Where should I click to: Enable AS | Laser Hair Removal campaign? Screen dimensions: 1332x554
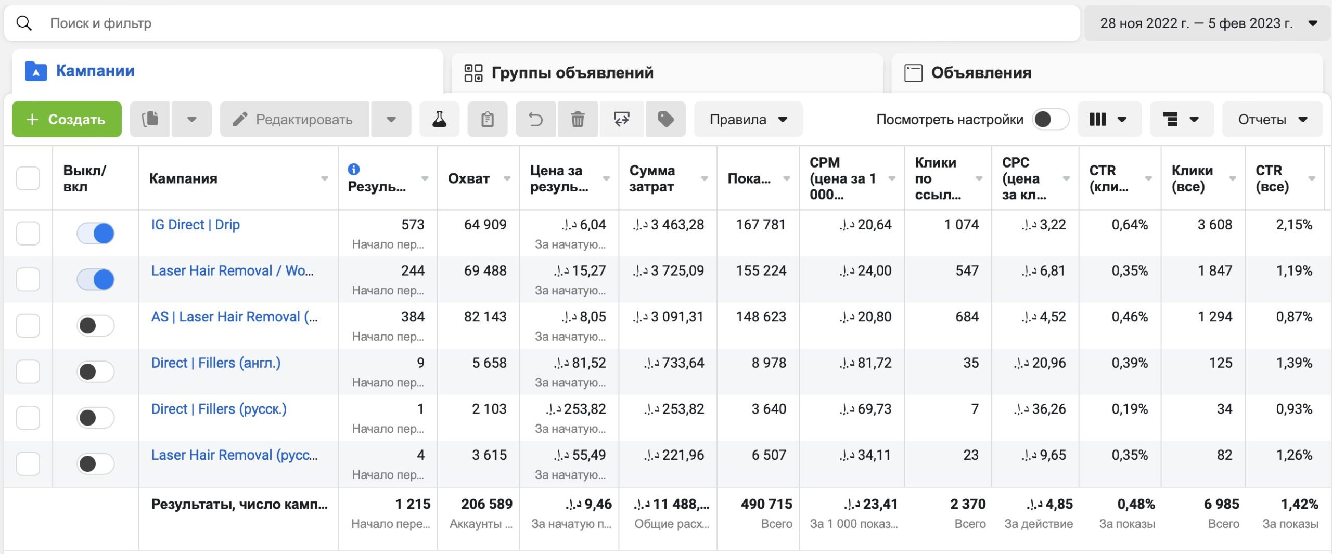(96, 326)
